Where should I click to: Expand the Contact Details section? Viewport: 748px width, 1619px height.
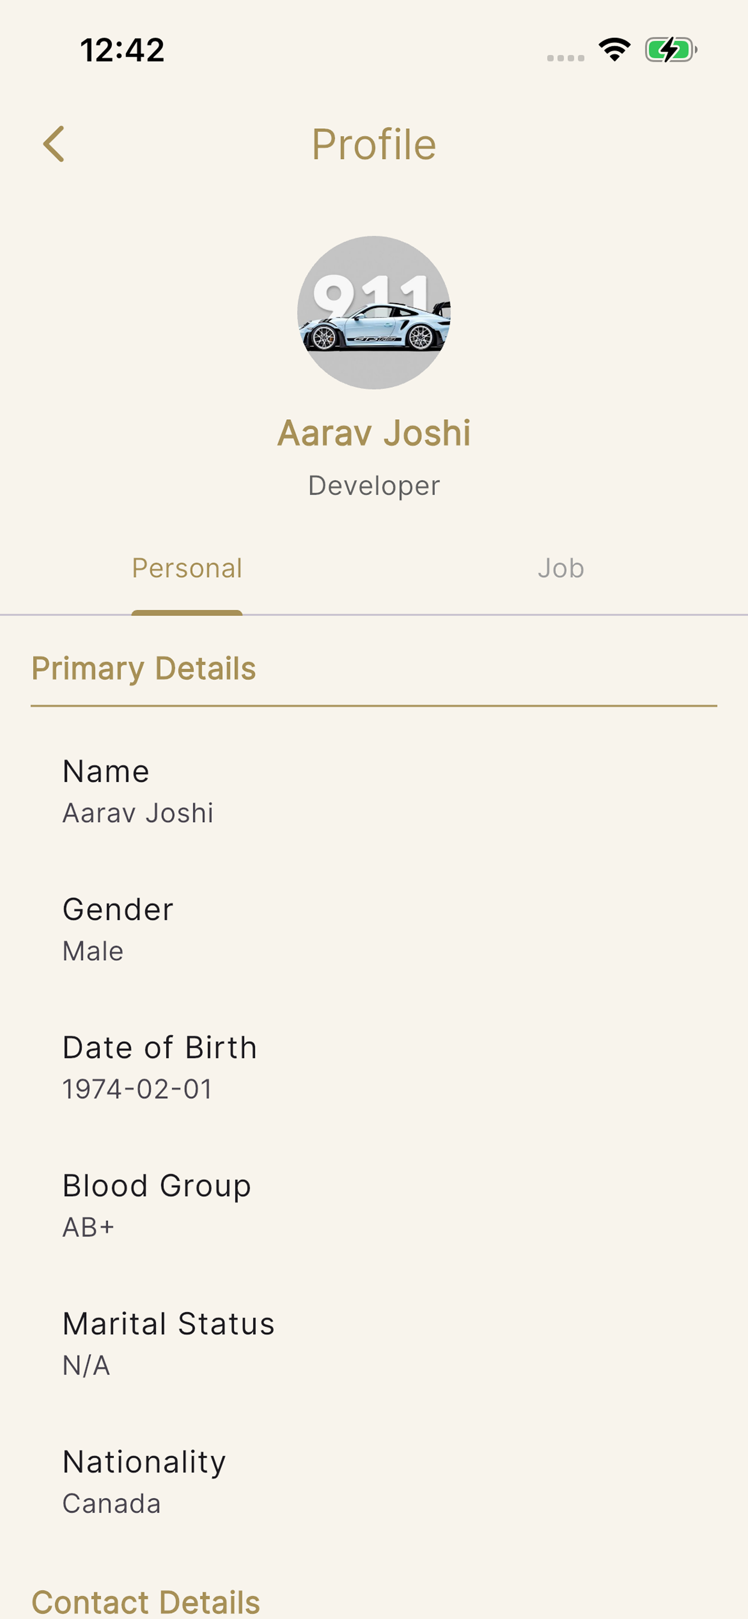coord(146,1602)
